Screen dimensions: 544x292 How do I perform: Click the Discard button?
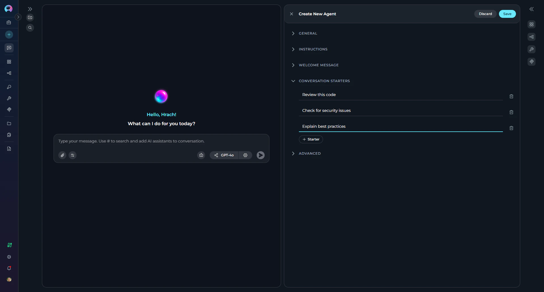485,14
